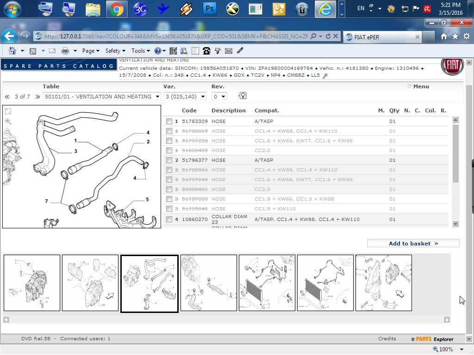Close the FIAT ePER tab
Image resolution: width=474 pixels, height=355 pixels.
coord(417,37)
